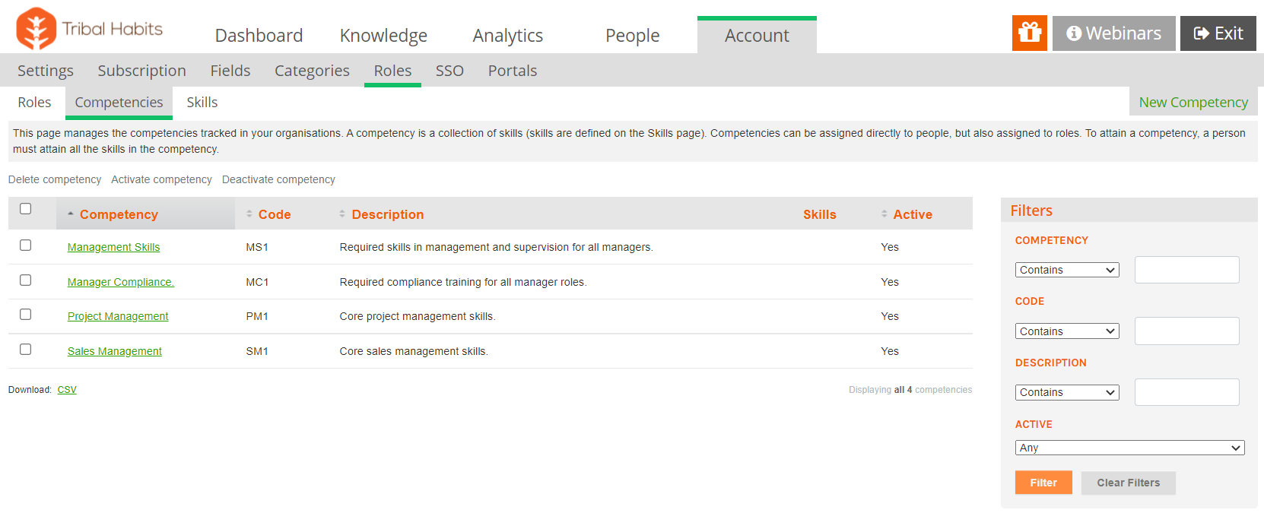Screen dimensions: 1264x513
Task: Switch to the Portals sub-tab
Action: click(513, 71)
